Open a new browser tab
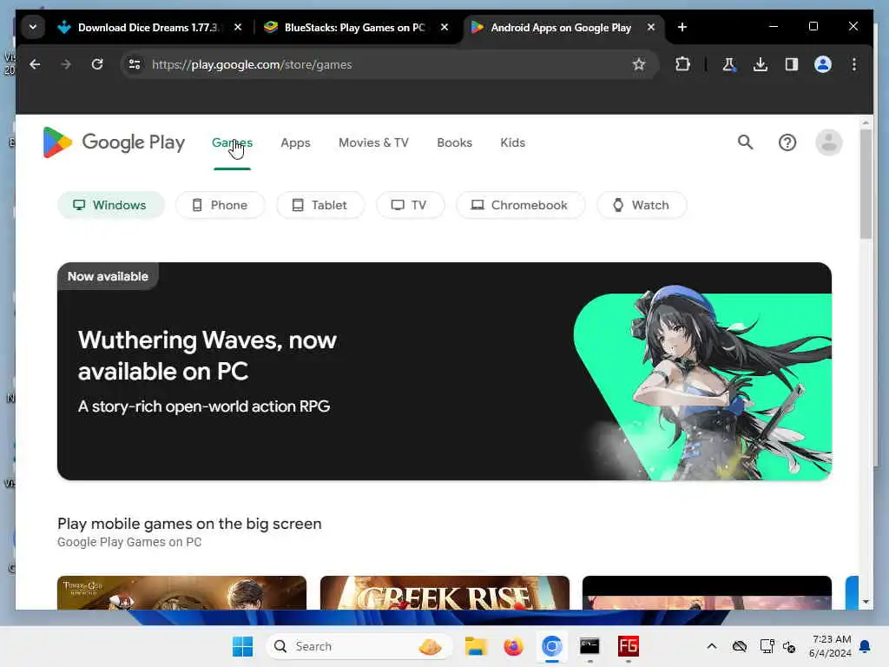Screen dimensions: 889x667 coord(682,27)
